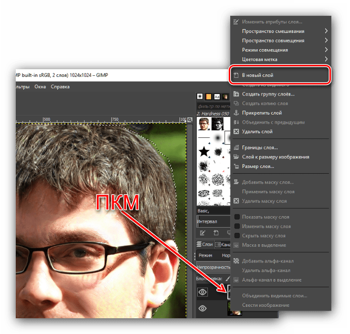Switch to the 'Слои' tab
350x334 pixels.
coord(205,244)
